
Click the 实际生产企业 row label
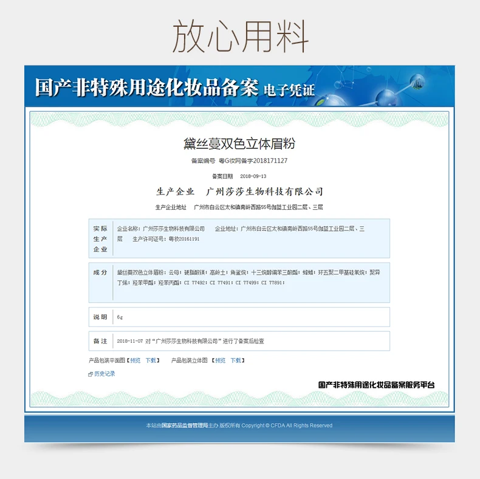coord(100,239)
